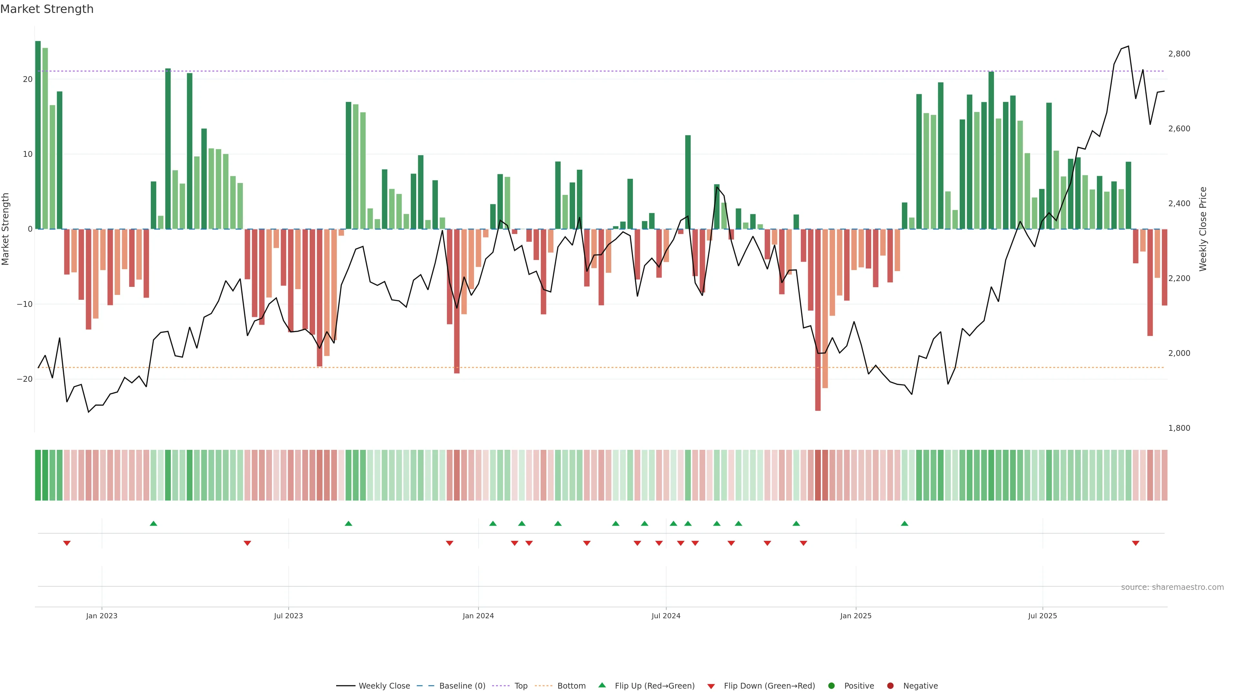The width and height of the screenshot is (1240, 697).
Task: Click the Market Strength chart title
Action: tap(47, 9)
